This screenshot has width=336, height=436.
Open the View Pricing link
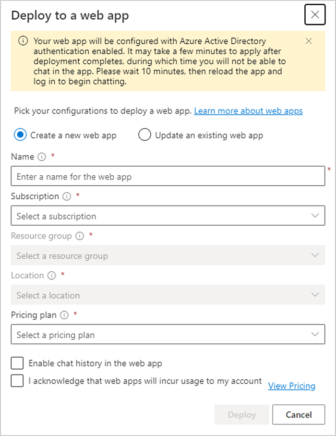[291, 386]
